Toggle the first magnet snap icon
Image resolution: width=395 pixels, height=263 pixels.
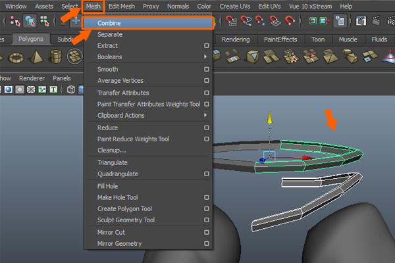point(231,21)
